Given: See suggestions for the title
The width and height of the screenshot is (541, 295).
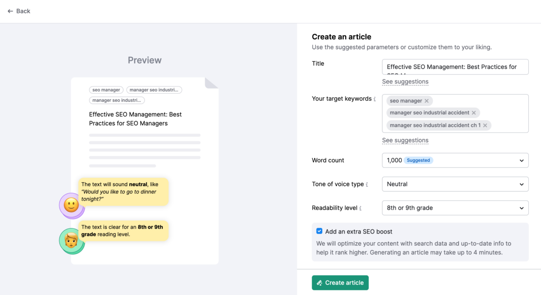Looking at the screenshot, I should (x=405, y=82).
